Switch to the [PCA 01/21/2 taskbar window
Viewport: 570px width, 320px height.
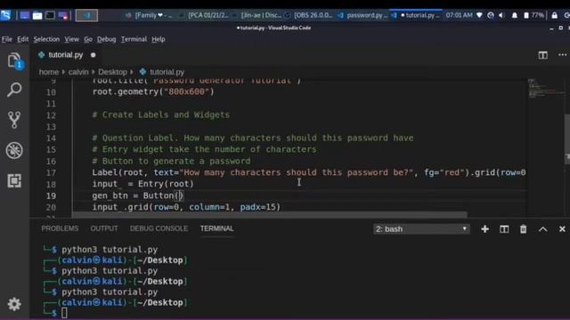tap(204, 15)
